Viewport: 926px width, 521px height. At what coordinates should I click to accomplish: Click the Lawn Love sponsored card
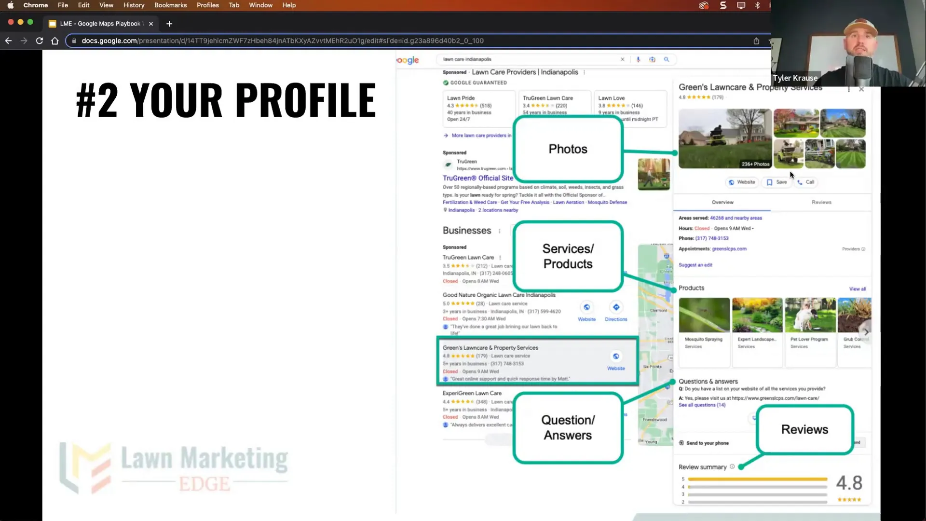pos(629,109)
